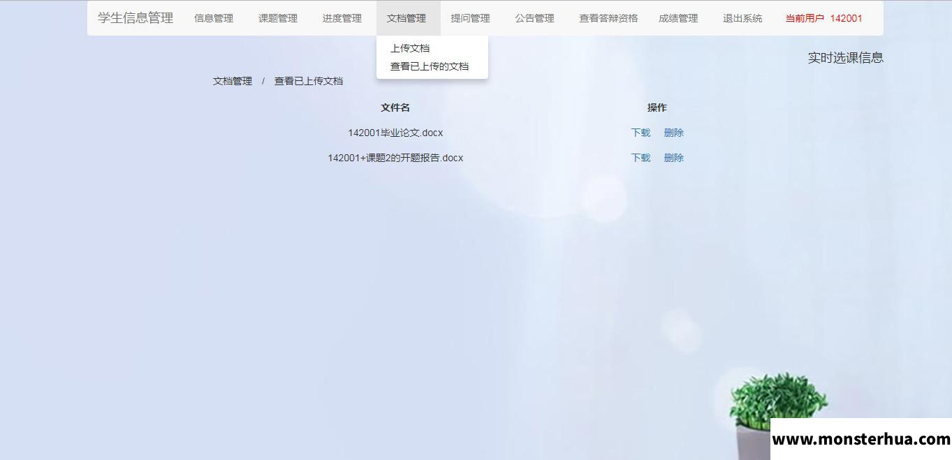Select 上传文档 from the dropdown
This screenshot has width=952, height=460.
pos(410,48)
